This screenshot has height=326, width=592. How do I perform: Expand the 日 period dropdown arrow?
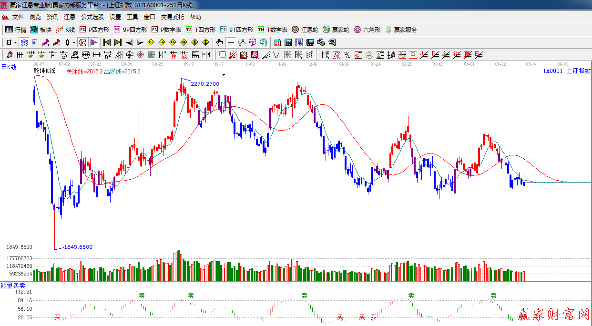pyautogui.click(x=15, y=42)
